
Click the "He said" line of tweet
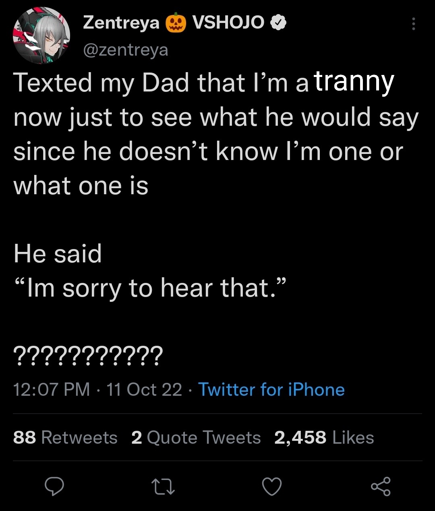tap(58, 253)
